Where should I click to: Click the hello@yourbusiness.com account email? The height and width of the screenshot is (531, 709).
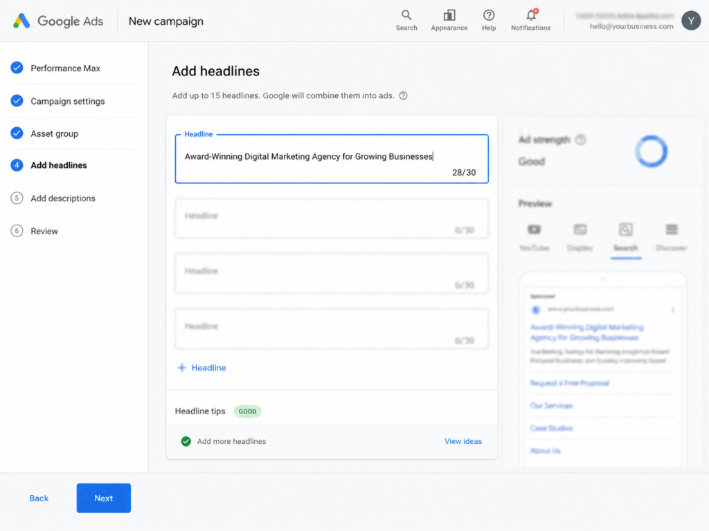(x=631, y=26)
